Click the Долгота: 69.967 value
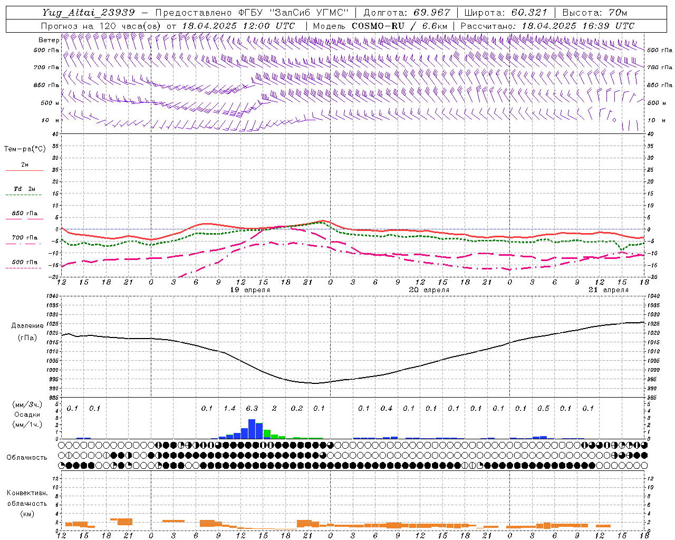The image size is (675, 540). (x=407, y=13)
